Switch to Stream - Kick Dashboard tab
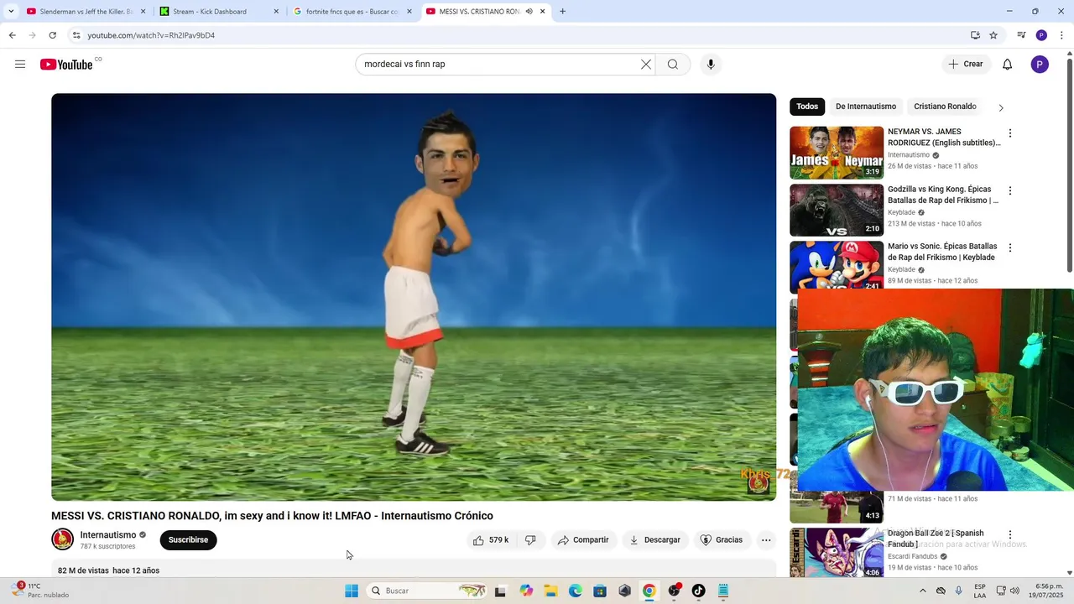 pos(218,12)
